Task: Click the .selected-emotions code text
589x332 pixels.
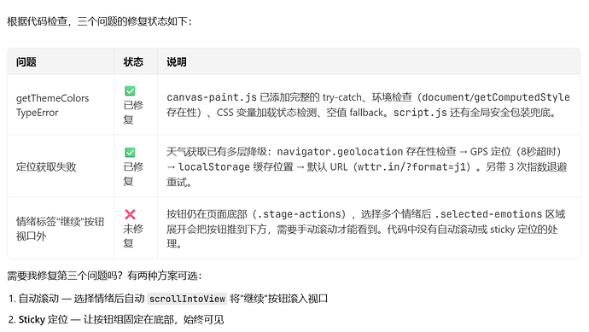Action: (488, 214)
